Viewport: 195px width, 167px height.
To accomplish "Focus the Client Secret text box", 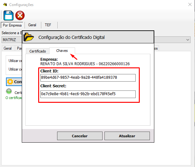I will pyautogui.click(x=88, y=94).
